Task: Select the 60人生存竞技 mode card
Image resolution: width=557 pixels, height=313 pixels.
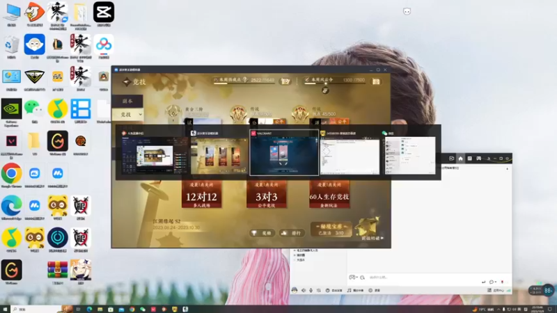Action: [329, 194]
